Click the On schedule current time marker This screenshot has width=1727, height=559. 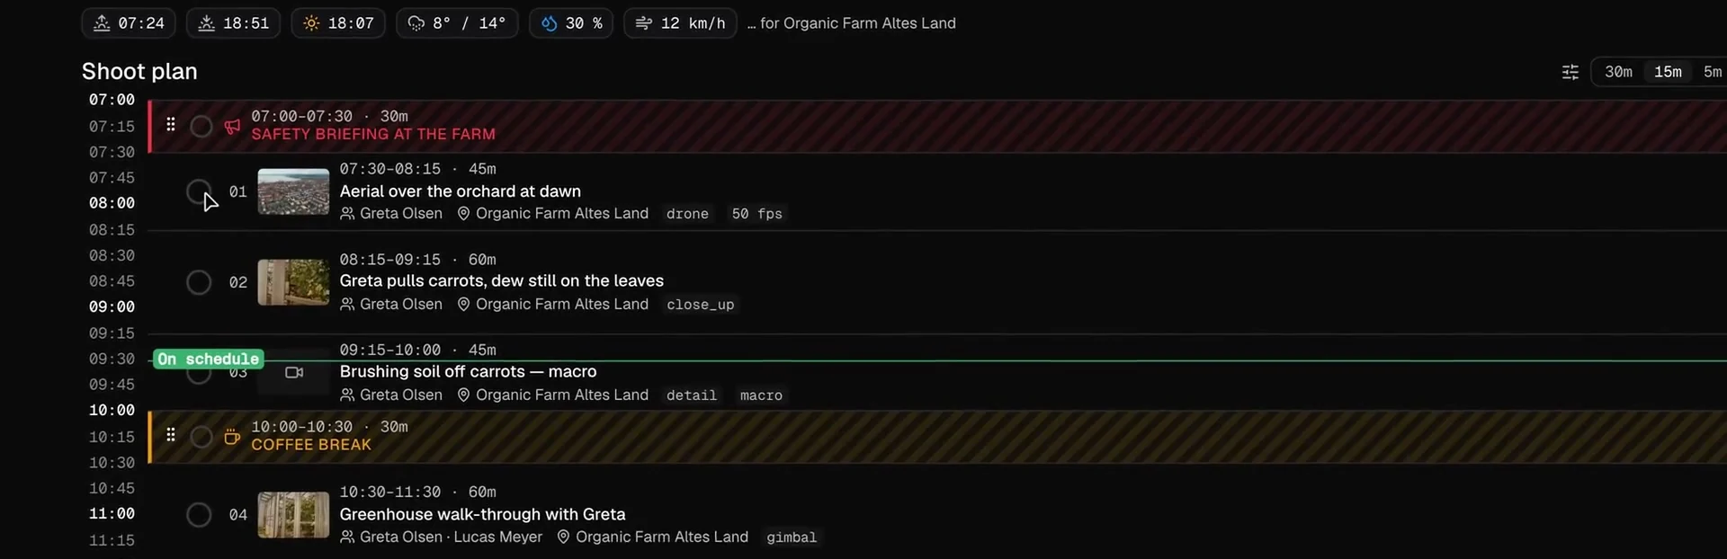point(209,359)
